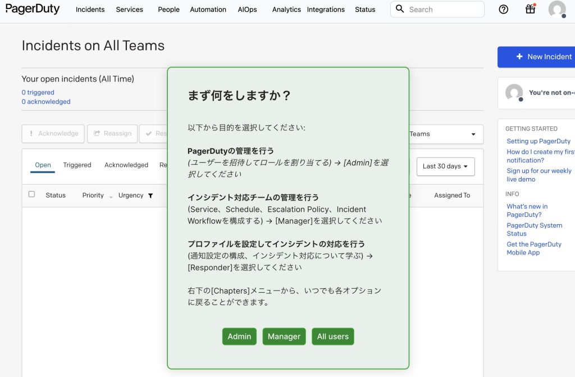Choose the Admin button in the dialog
Viewport: 575px width, 377px height.
tap(239, 336)
